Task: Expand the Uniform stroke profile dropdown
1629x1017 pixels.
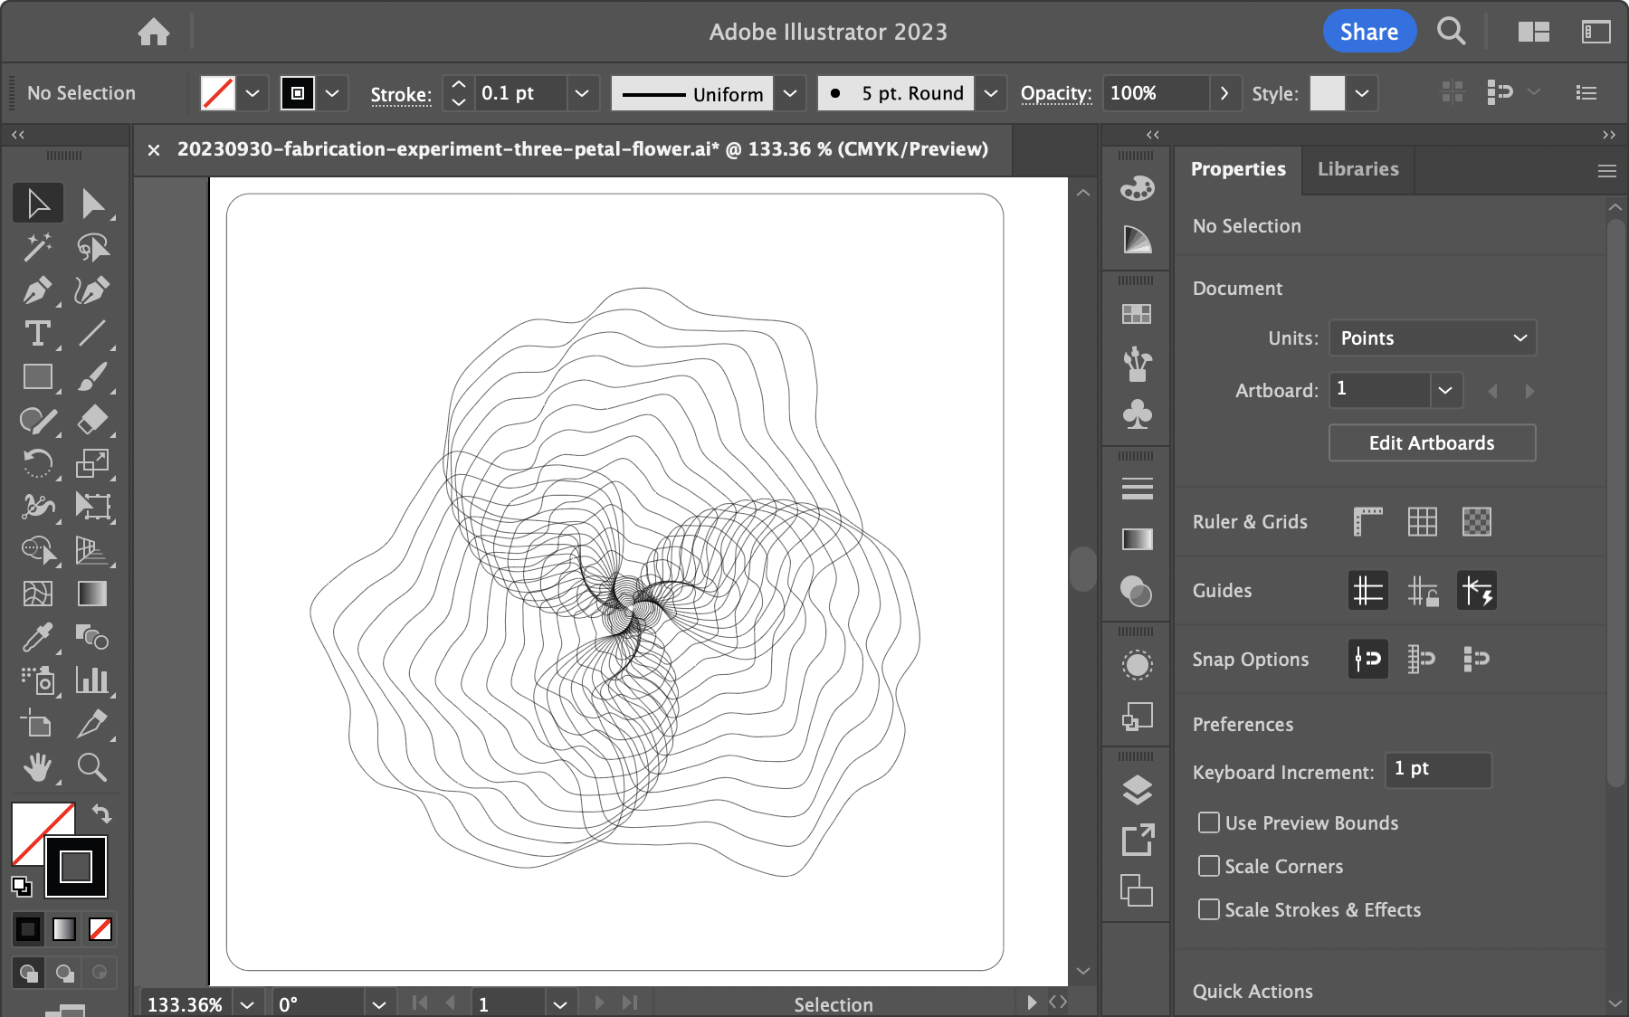Action: [x=789, y=93]
